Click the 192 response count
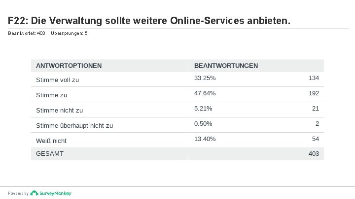The width and height of the screenshot is (355, 199). pos(314,93)
